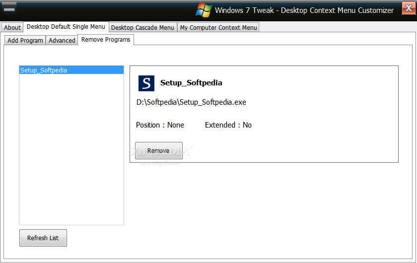This screenshot has height=263, width=417.
Task: Click the Refresh List button
Action: click(43, 238)
